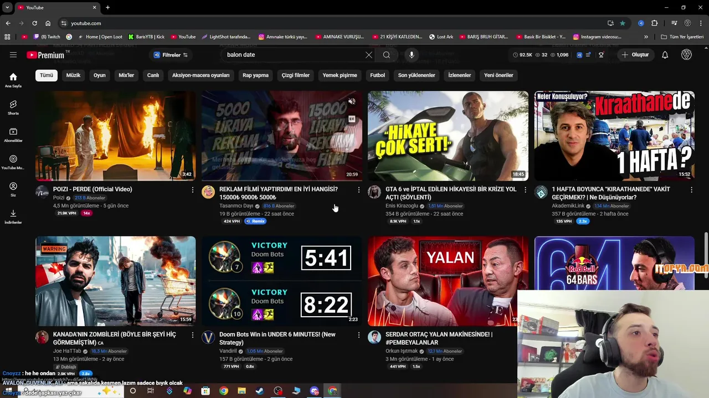Screen dimensions: 709x398
Task: Bookmark star in address bar
Action: point(623,23)
